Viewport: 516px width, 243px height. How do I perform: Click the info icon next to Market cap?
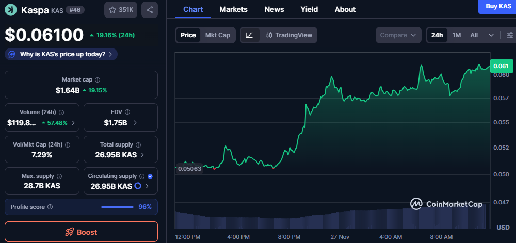(98, 80)
